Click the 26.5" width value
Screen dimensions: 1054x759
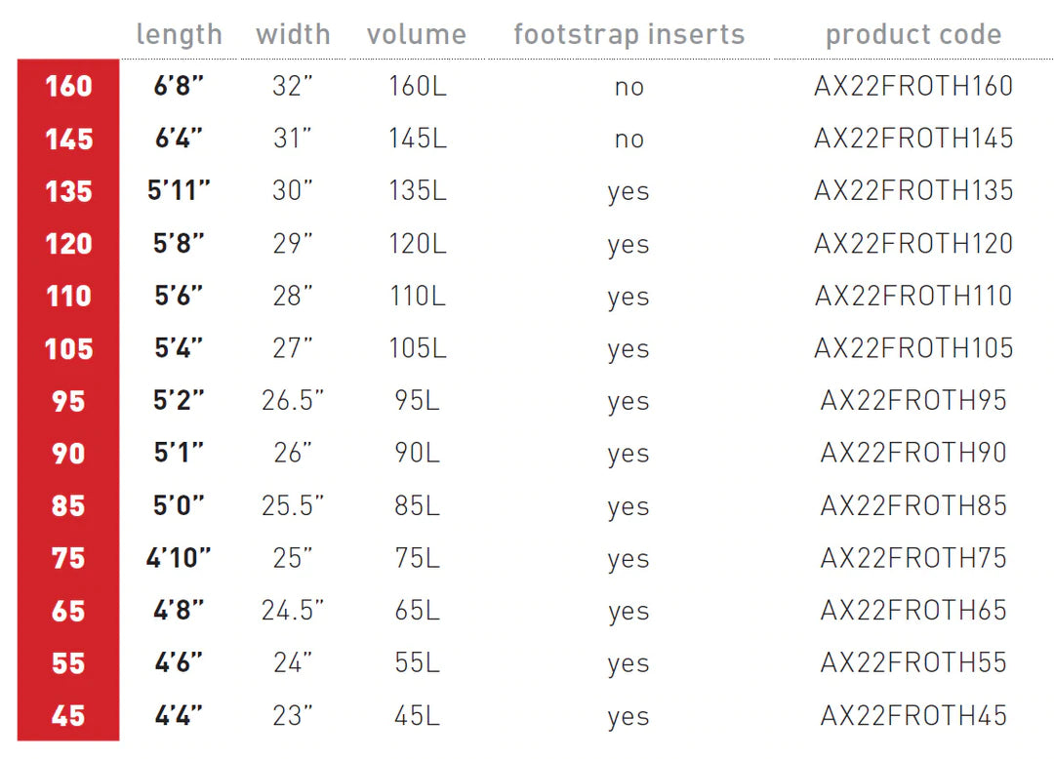(293, 401)
